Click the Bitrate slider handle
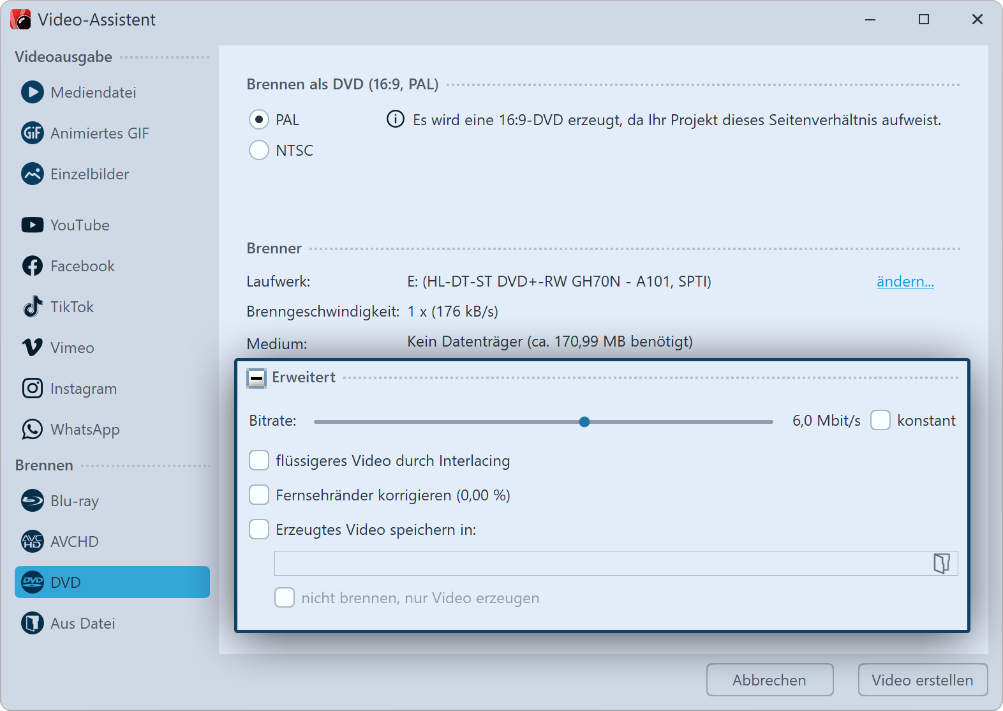 click(x=584, y=422)
